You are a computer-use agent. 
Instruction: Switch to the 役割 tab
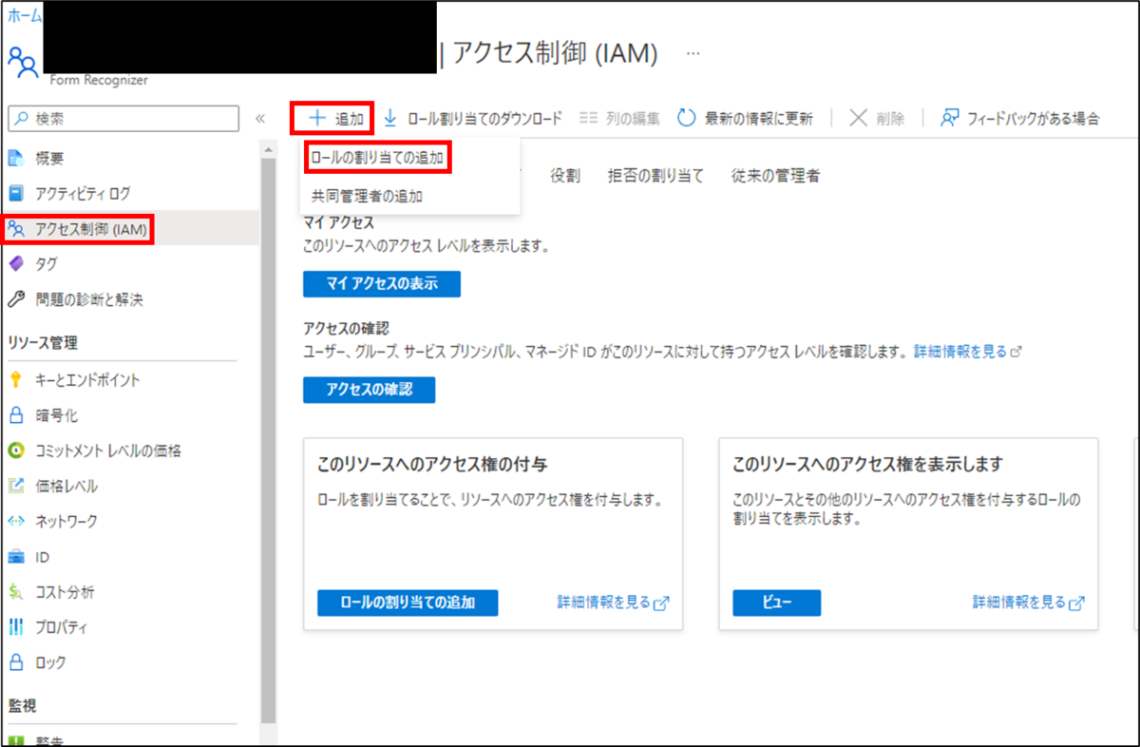tap(565, 175)
